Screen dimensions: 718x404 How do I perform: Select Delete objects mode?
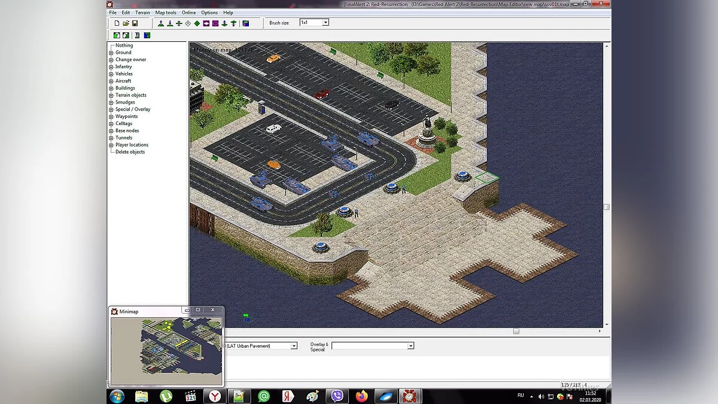tap(130, 151)
